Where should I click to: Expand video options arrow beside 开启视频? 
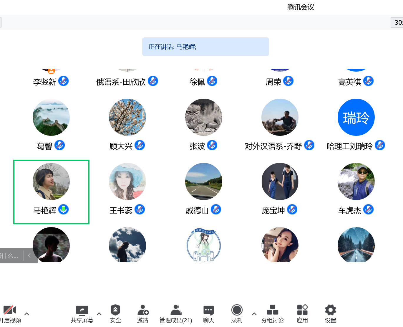pos(27,314)
